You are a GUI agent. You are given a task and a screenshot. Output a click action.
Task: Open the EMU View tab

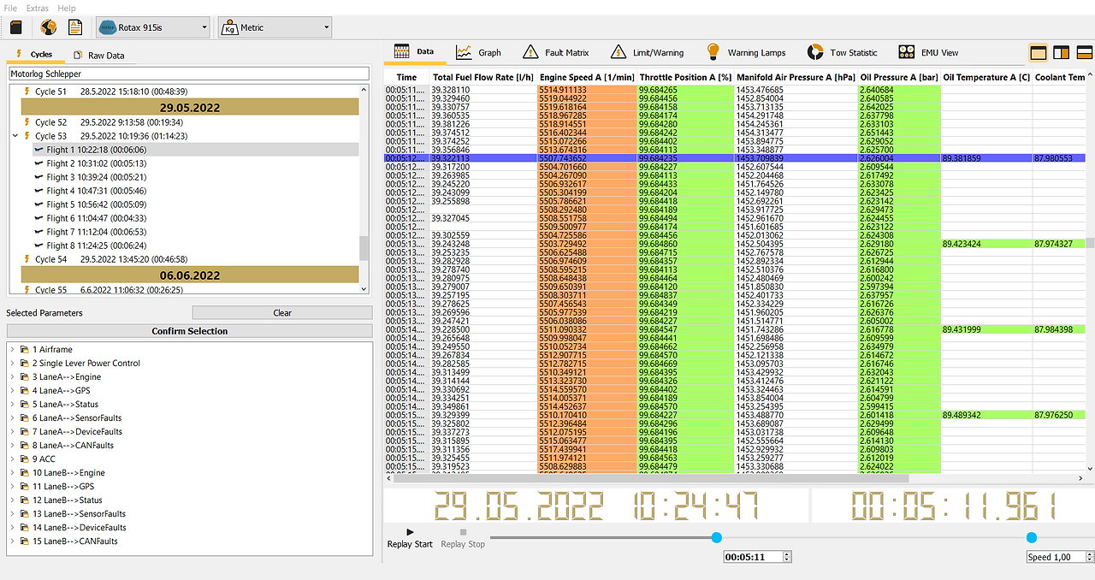coord(928,52)
